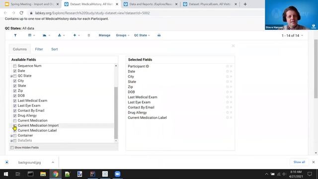Switch to the Filter tab
The width and height of the screenshot is (318, 179).
pos(39,49)
